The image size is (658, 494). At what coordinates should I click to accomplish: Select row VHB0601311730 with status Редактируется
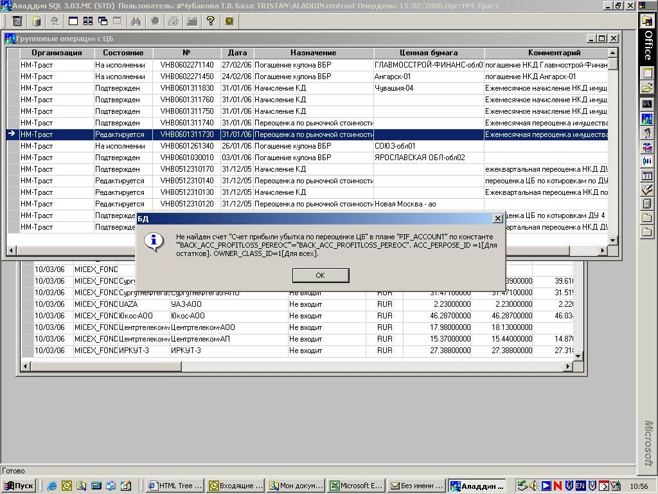[308, 134]
